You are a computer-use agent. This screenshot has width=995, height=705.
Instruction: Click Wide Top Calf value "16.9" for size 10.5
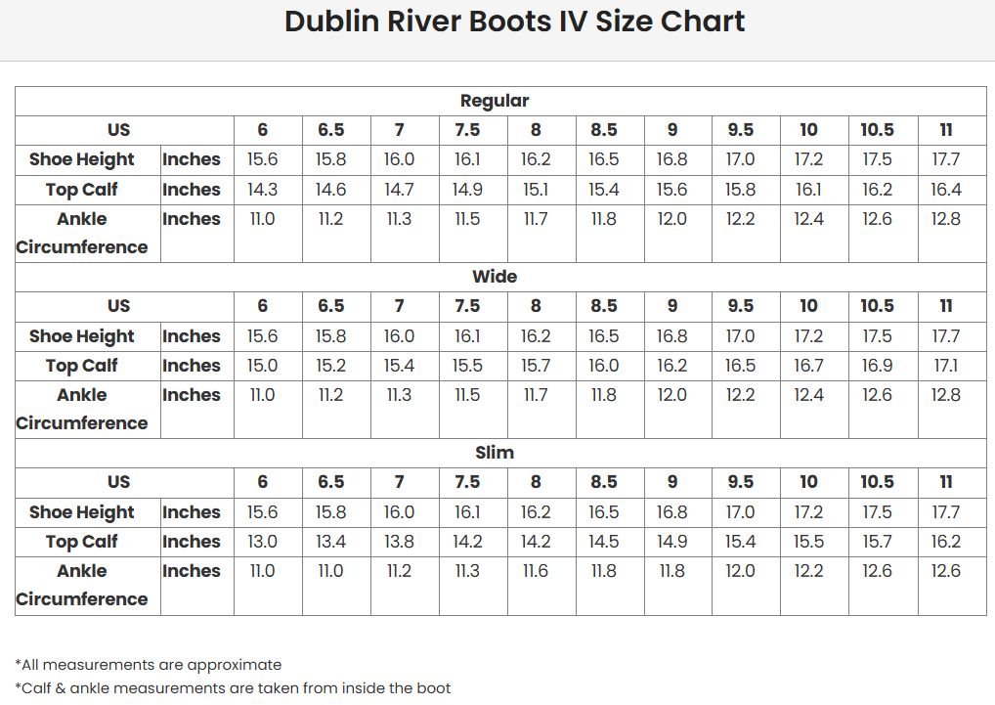pos(877,366)
